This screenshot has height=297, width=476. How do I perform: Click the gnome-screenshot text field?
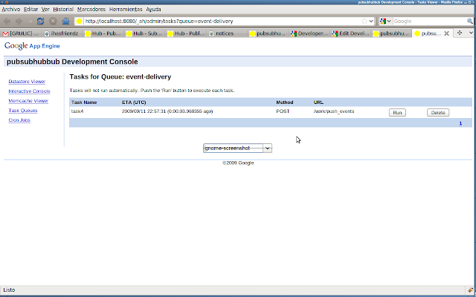click(233, 148)
